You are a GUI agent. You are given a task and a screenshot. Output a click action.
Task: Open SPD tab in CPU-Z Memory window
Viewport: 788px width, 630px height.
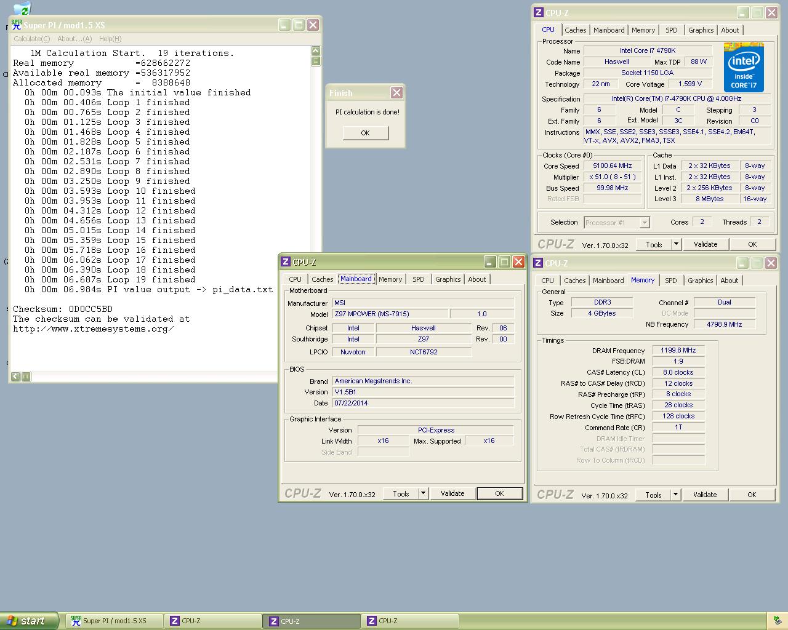671,281
